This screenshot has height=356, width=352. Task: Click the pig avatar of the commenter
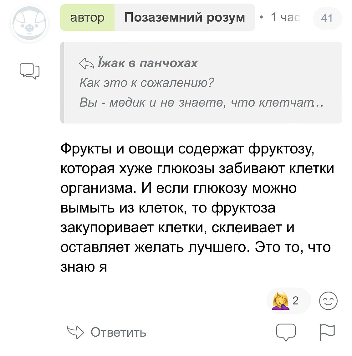coord(29,24)
